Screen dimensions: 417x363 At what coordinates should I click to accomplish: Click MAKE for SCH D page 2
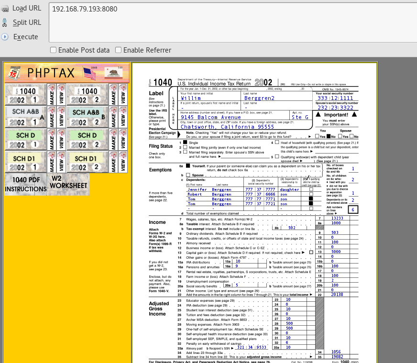(113, 140)
